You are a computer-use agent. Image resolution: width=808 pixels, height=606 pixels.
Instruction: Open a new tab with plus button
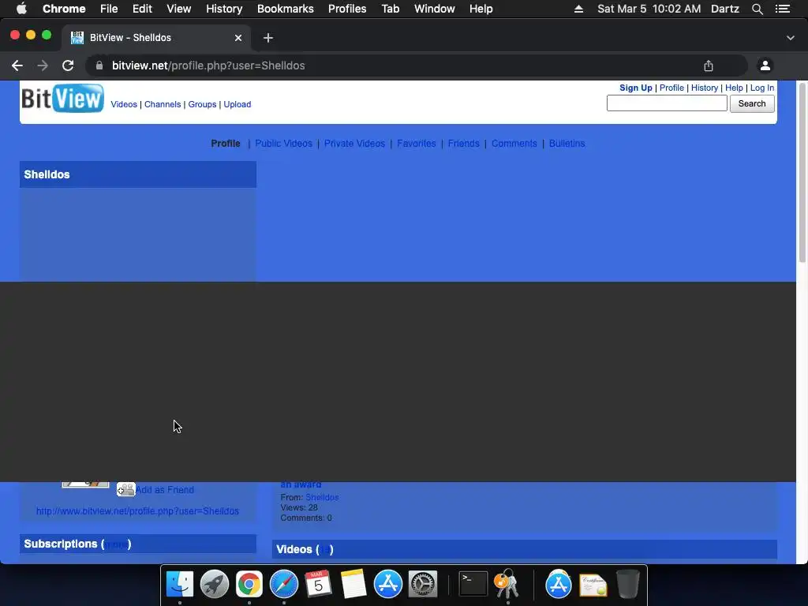pyautogui.click(x=268, y=38)
